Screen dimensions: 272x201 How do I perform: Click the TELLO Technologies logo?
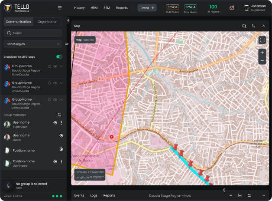tap(16, 8)
